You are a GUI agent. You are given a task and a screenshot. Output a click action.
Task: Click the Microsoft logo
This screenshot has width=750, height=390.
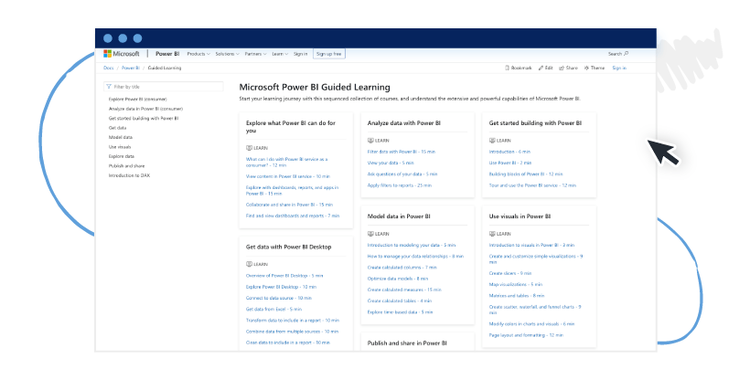pos(122,54)
